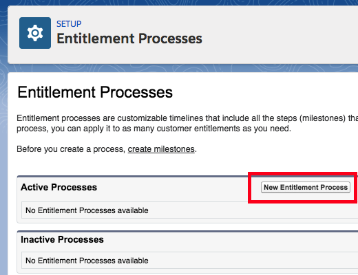Click empty space in the gray Setup header banner
Viewport: 358px width, 275px height.
(x=275, y=34)
